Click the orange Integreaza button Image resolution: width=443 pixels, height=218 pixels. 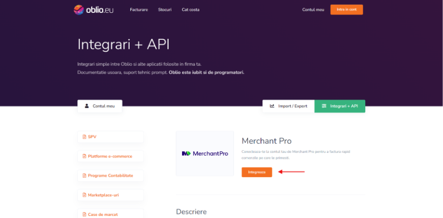point(257,172)
